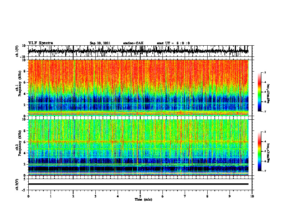Click the time axis tick label "1"
Screen dimensions: 284x220
(x=51, y=196)
